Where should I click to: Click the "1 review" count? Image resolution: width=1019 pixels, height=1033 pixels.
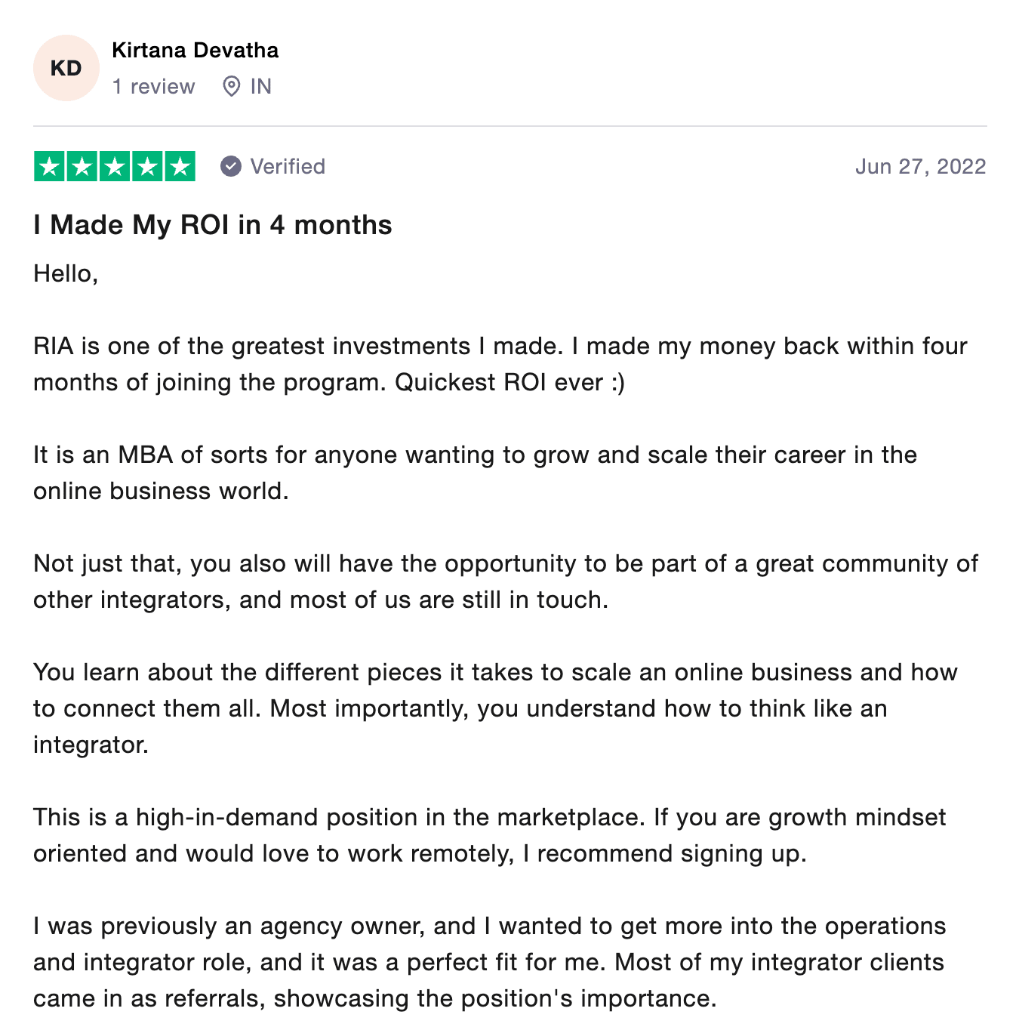153,87
